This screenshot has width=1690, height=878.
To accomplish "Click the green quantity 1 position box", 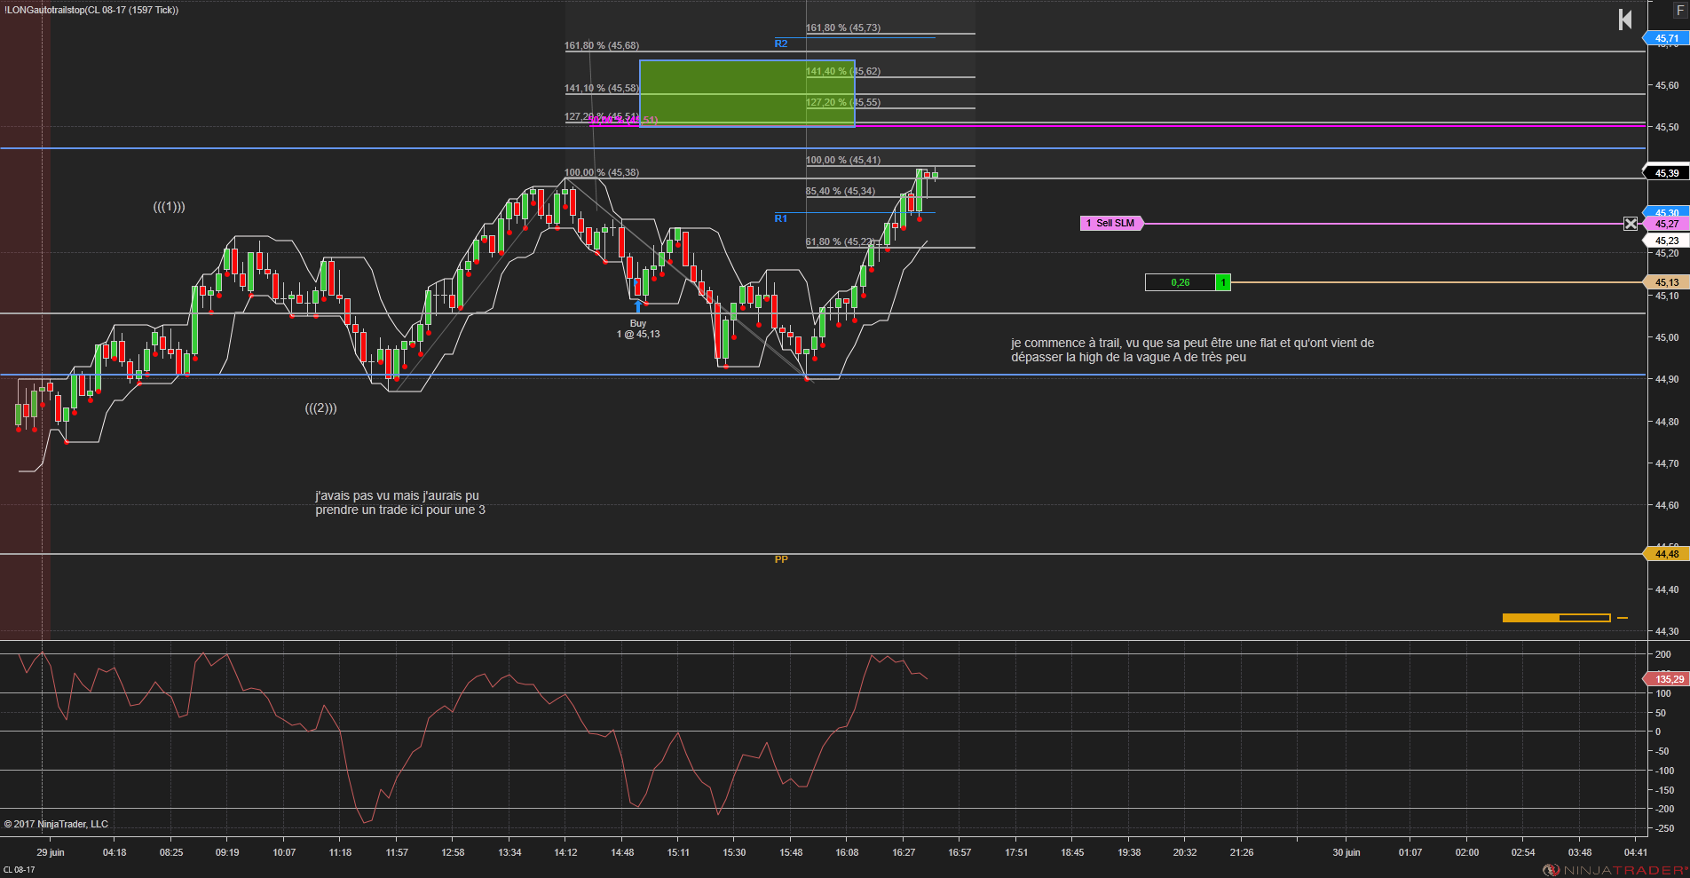I will pos(1223,282).
